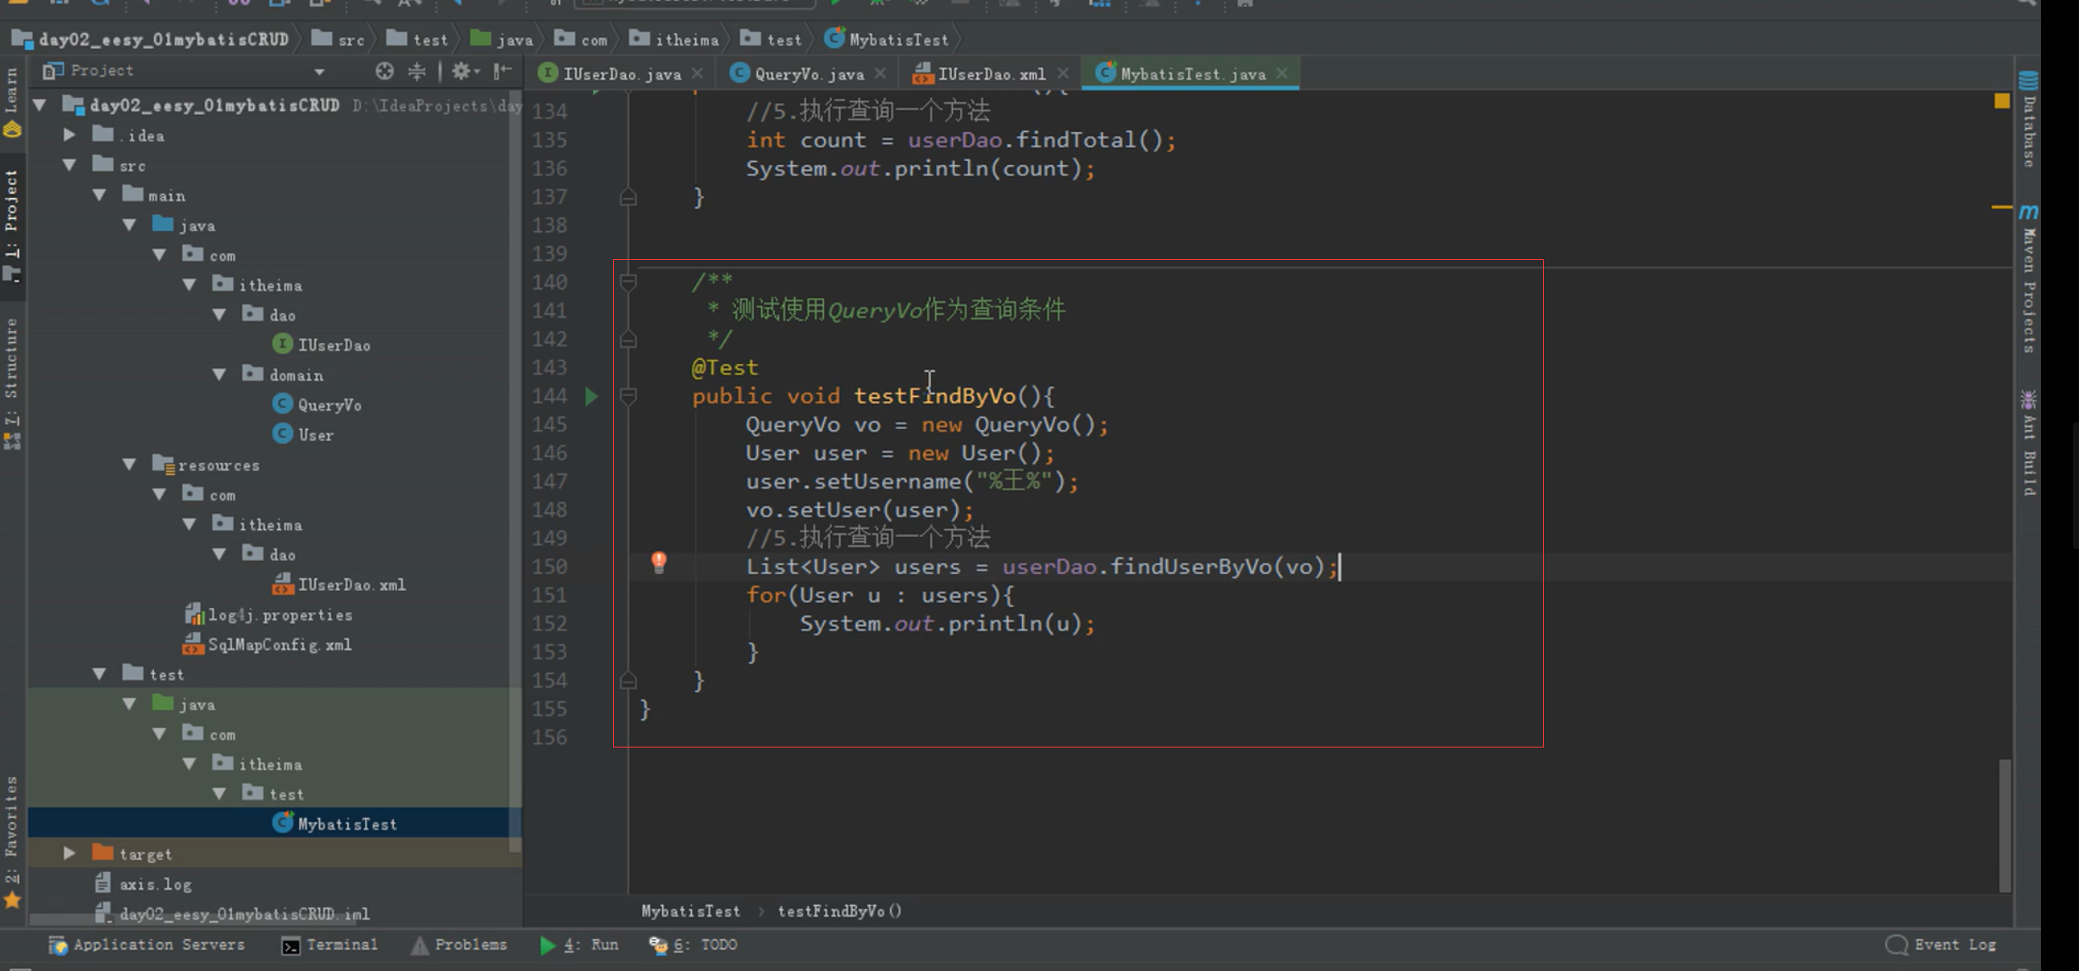The image size is (2079, 971).
Task: Switch to the IUserDao.xml tab
Action: (990, 74)
